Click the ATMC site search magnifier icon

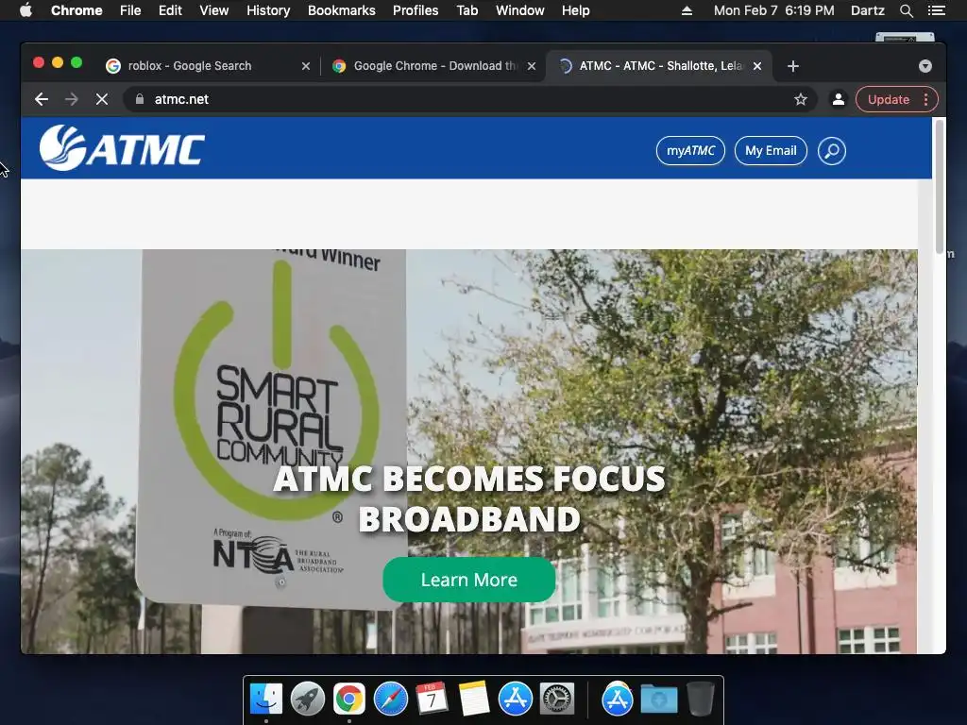[831, 150]
